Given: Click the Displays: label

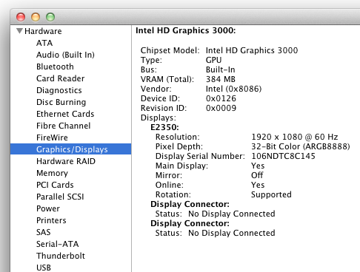Looking at the screenshot, I should pyautogui.click(x=159, y=118).
